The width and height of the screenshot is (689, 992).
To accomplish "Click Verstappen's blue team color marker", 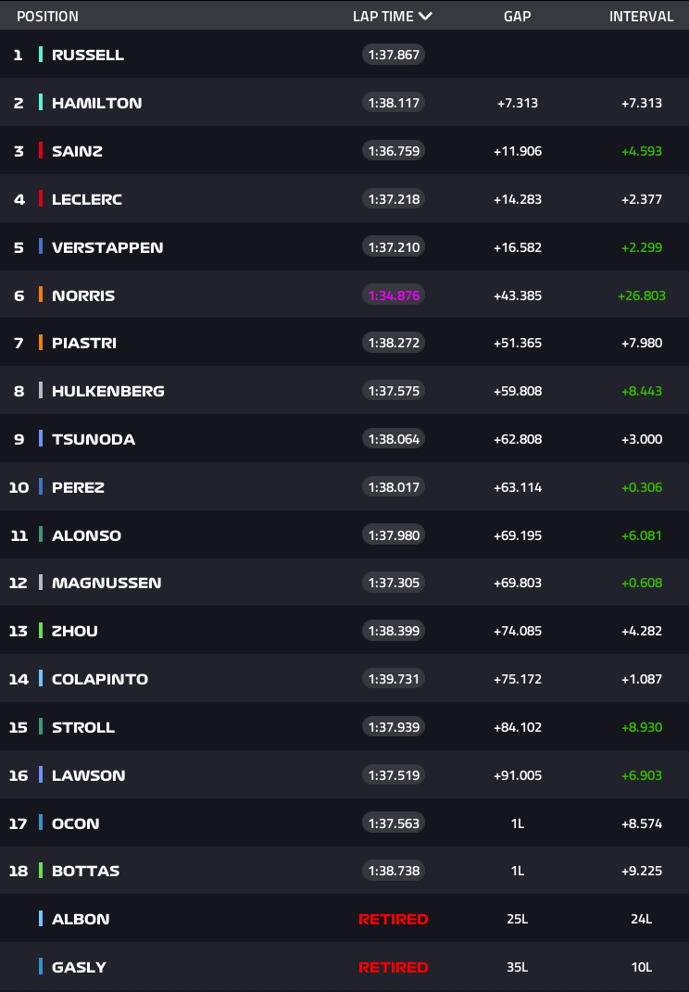I will pos(41,246).
